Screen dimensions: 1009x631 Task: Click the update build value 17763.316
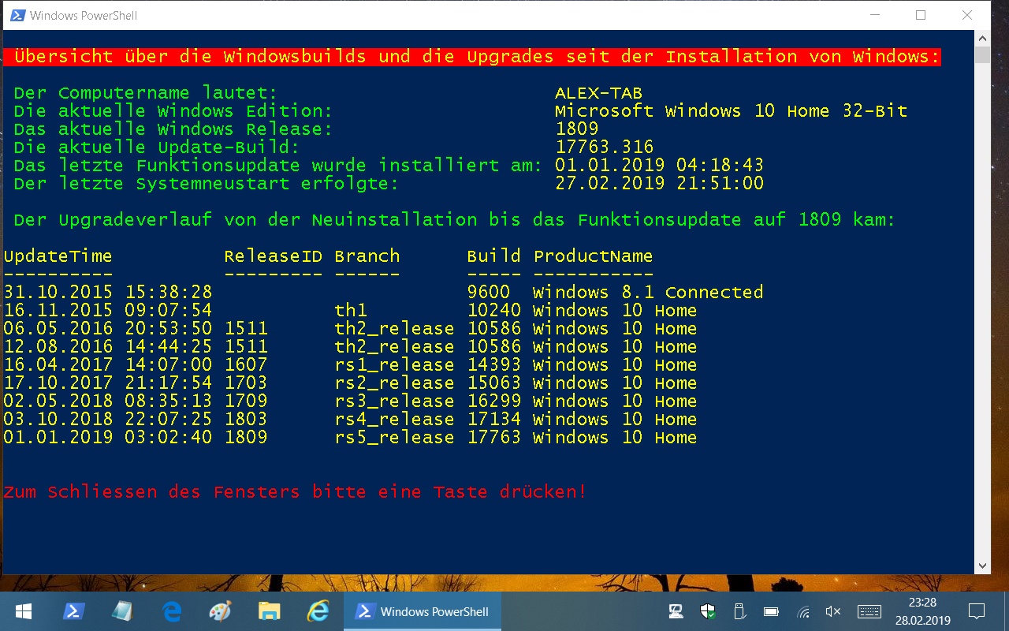coord(604,147)
